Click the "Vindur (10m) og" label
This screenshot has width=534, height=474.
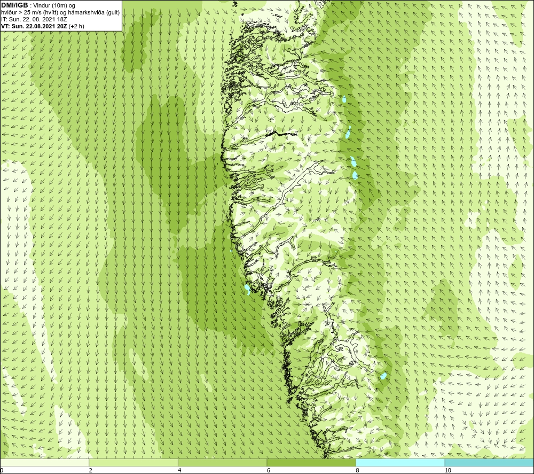(x=54, y=5)
